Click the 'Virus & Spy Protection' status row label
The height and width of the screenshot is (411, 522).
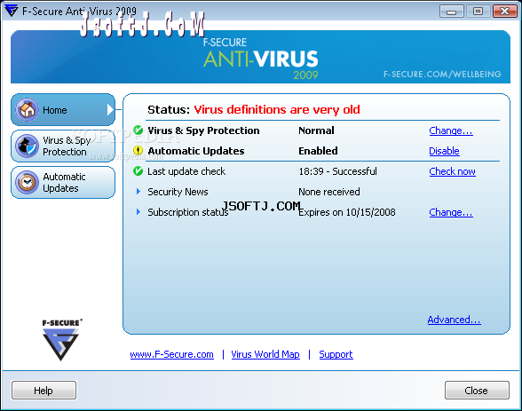click(203, 130)
